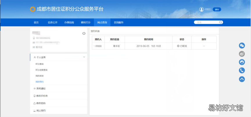Screen dimensions: 251x117
Task: Click the cancelled X icon beside 已取消
Action: coord(178,46)
